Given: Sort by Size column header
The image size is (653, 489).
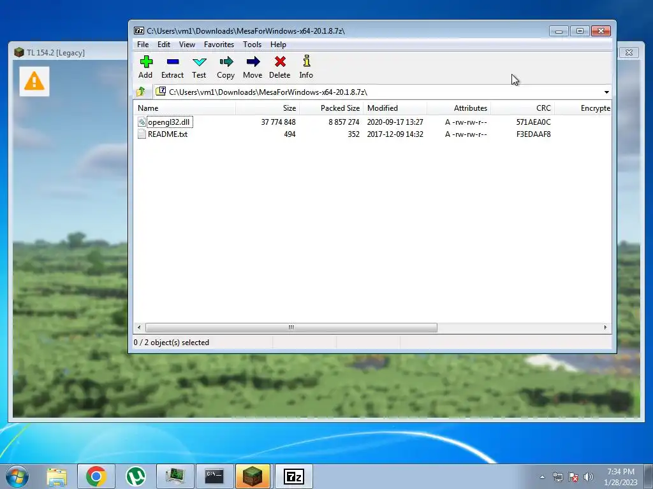Looking at the screenshot, I should point(267,108).
